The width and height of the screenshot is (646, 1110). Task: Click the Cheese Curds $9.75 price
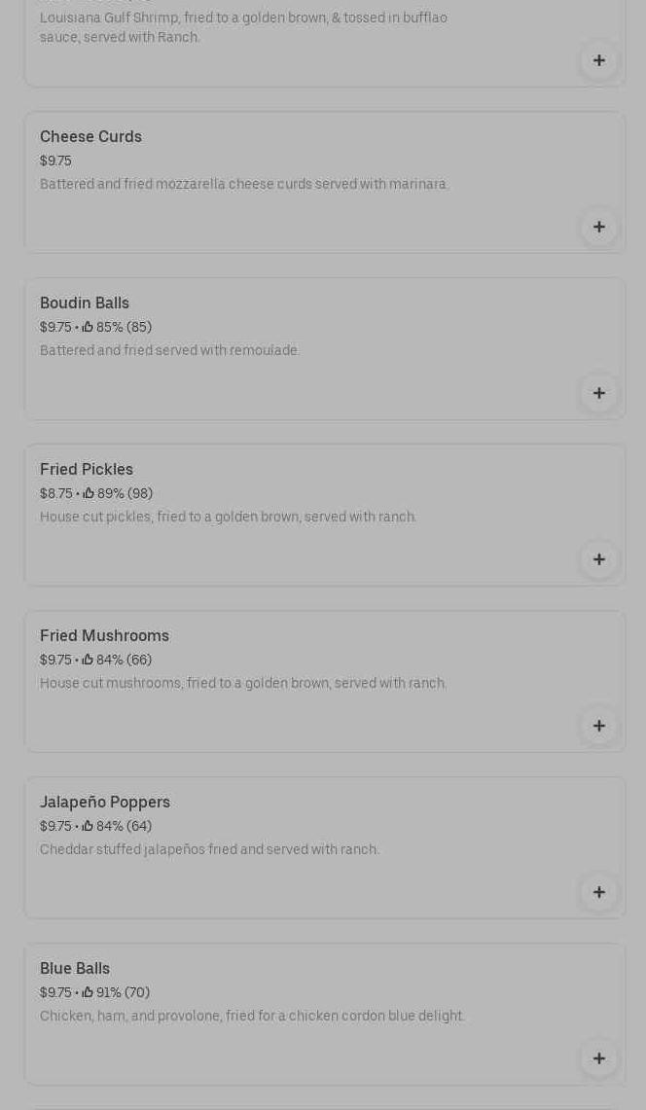(55, 161)
